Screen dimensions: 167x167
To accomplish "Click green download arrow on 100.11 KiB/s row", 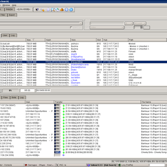I will (64, 114).
